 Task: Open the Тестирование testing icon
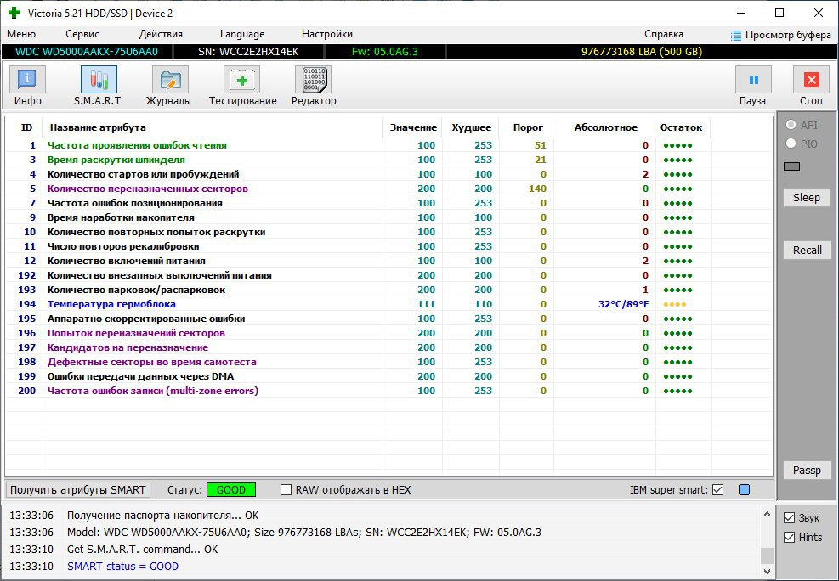(x=242, y=80)
